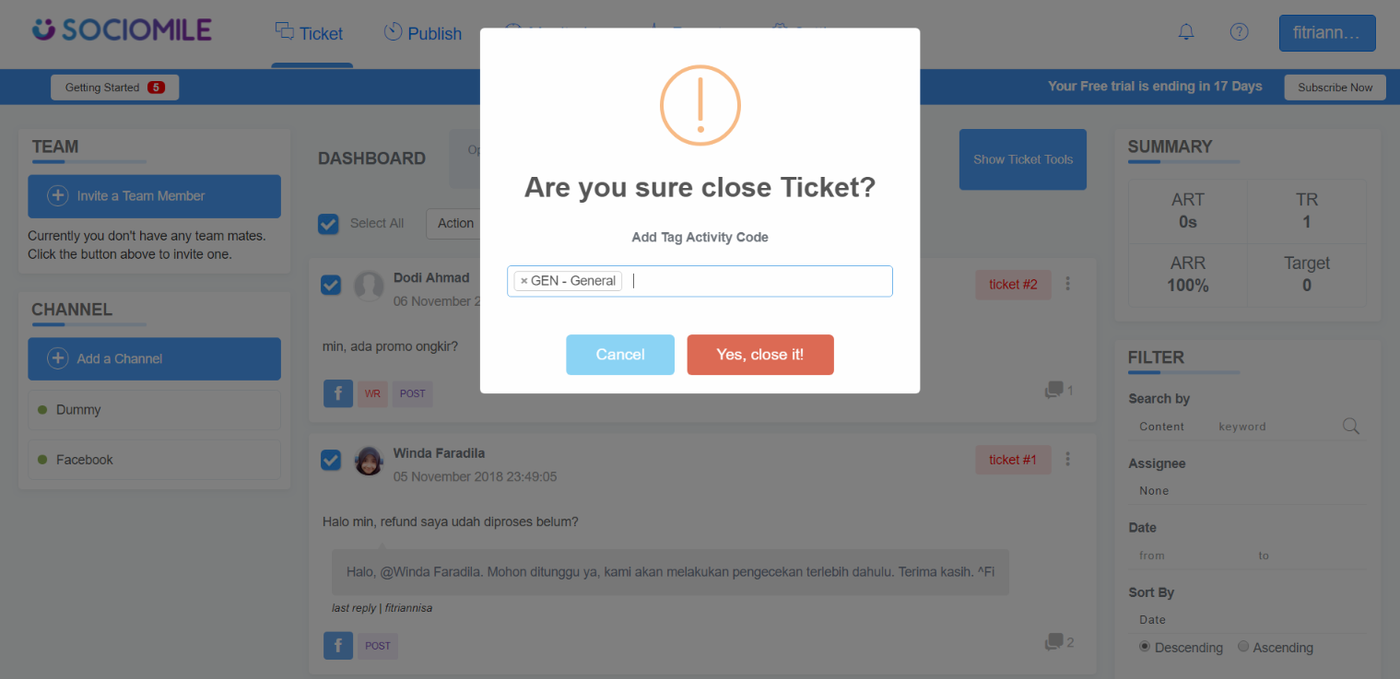Click Facebook icon on Dodi Ahmad's ticket

point(338,393)
